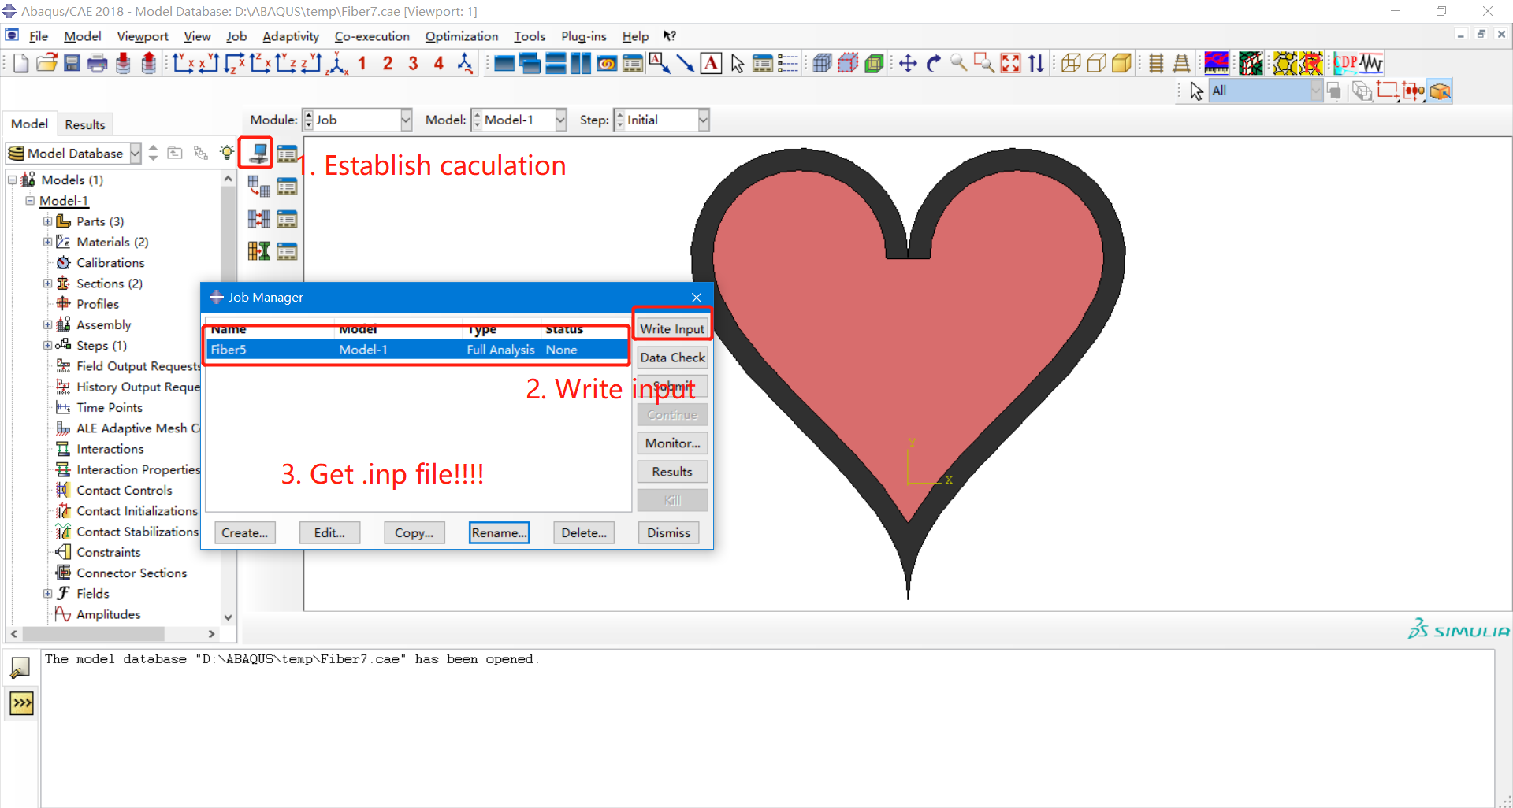Enable wireframe render style

[x=1071, y=63]
